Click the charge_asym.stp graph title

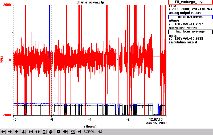[90, 2]
